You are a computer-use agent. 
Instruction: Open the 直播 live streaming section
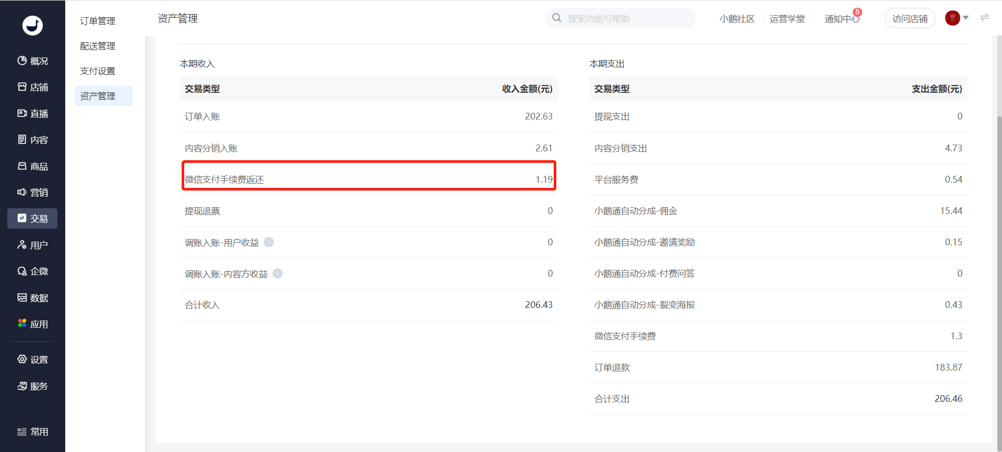[32, 114]
